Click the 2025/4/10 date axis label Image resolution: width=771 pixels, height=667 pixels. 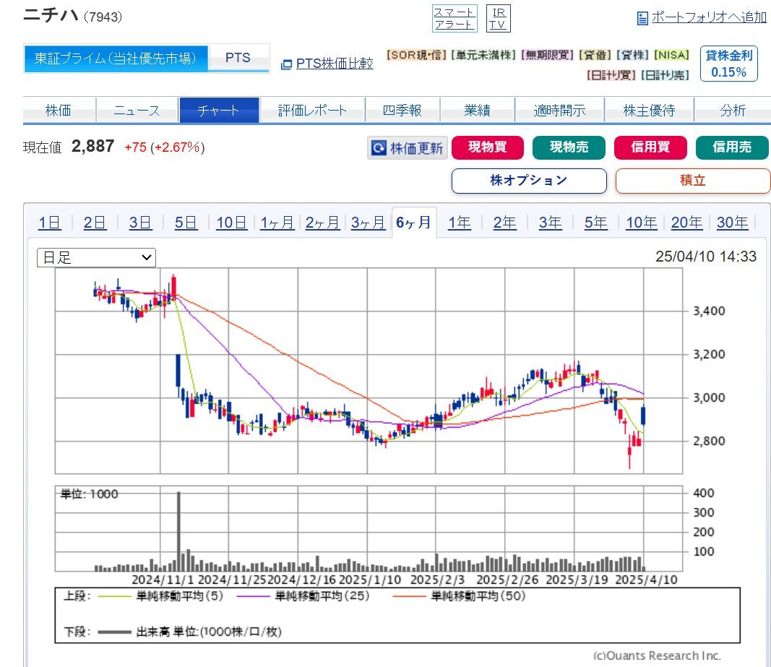pyautogui.click(x=646, y=580)
